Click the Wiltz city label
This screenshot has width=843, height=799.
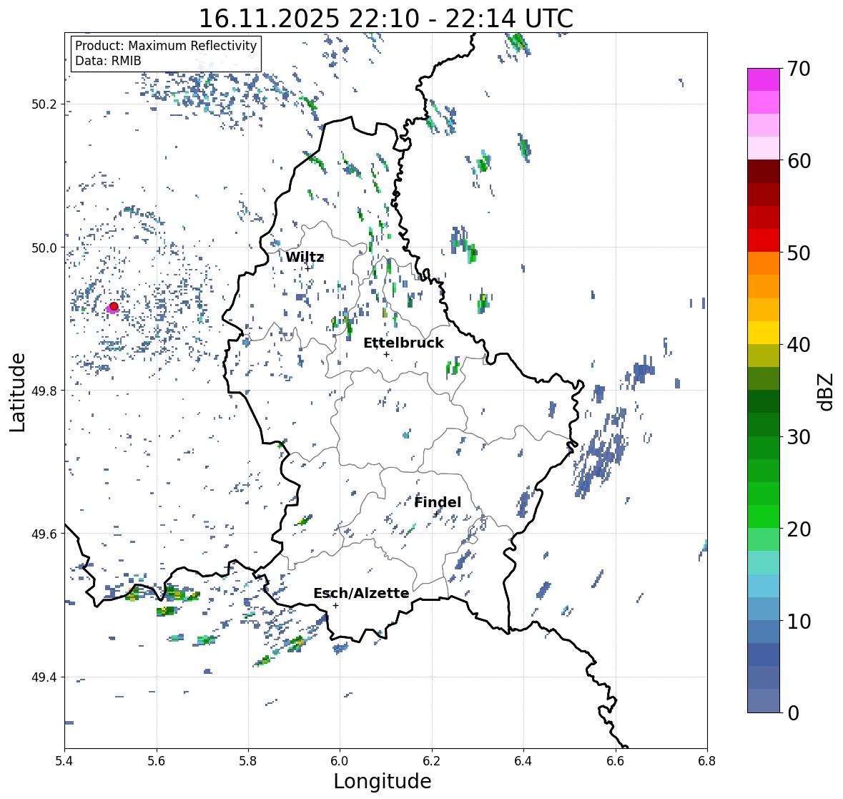tap(305, 257)
